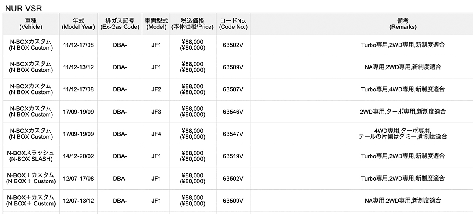Click code number 63547V cell
The width and height of the screenshot is (473, 214).
233,134
